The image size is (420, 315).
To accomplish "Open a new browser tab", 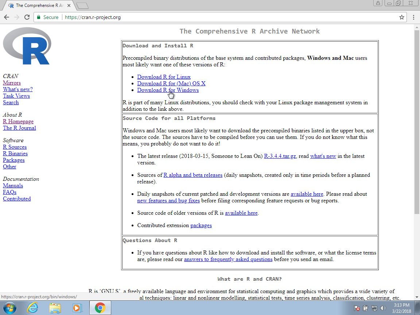I will (83, 5).
